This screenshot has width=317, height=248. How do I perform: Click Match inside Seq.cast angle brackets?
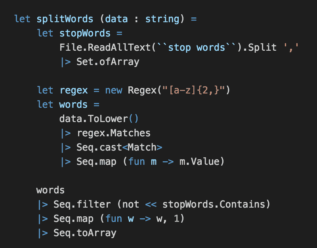142,147
